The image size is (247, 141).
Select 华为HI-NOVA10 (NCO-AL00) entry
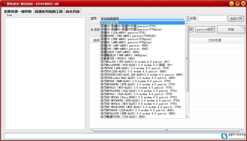tap(142, 104)
